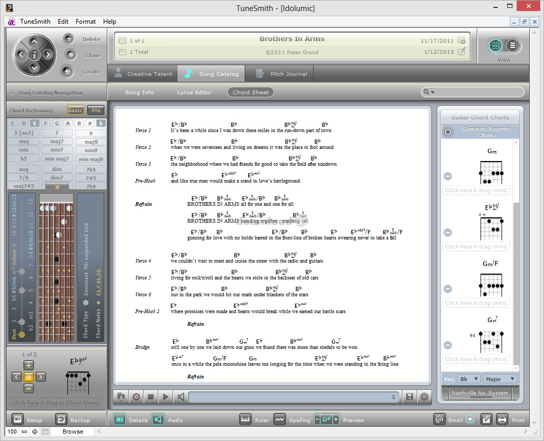
Task: Click the Root slider handle
Action: [22, 335]
